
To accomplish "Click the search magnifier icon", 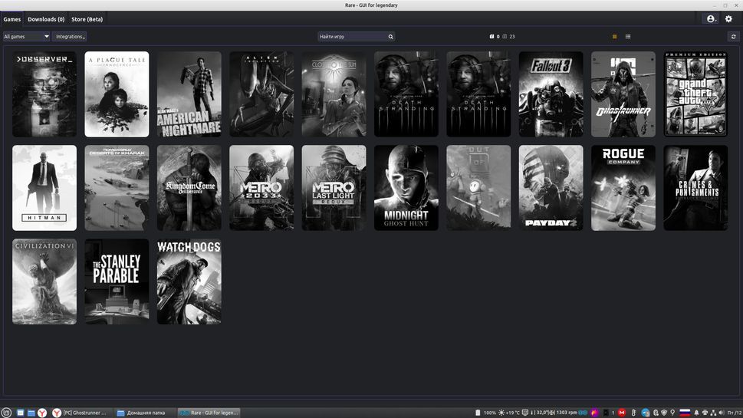I will (390, 37).
